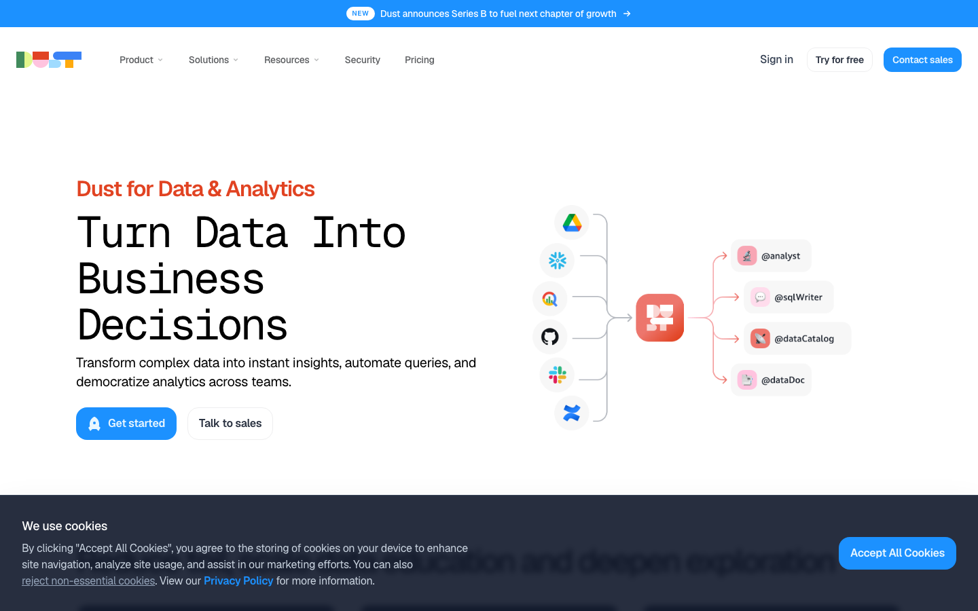
Task: Click the Google Drive icon
Action: pos(572,223)
